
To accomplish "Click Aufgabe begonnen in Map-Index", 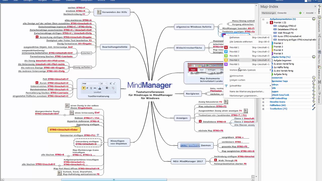I will coord(283,61).
